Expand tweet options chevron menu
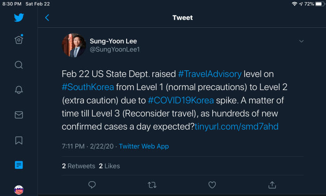The image size is (326, 196). coord(302,41)
